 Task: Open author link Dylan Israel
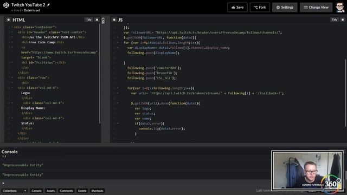(32, 10)
